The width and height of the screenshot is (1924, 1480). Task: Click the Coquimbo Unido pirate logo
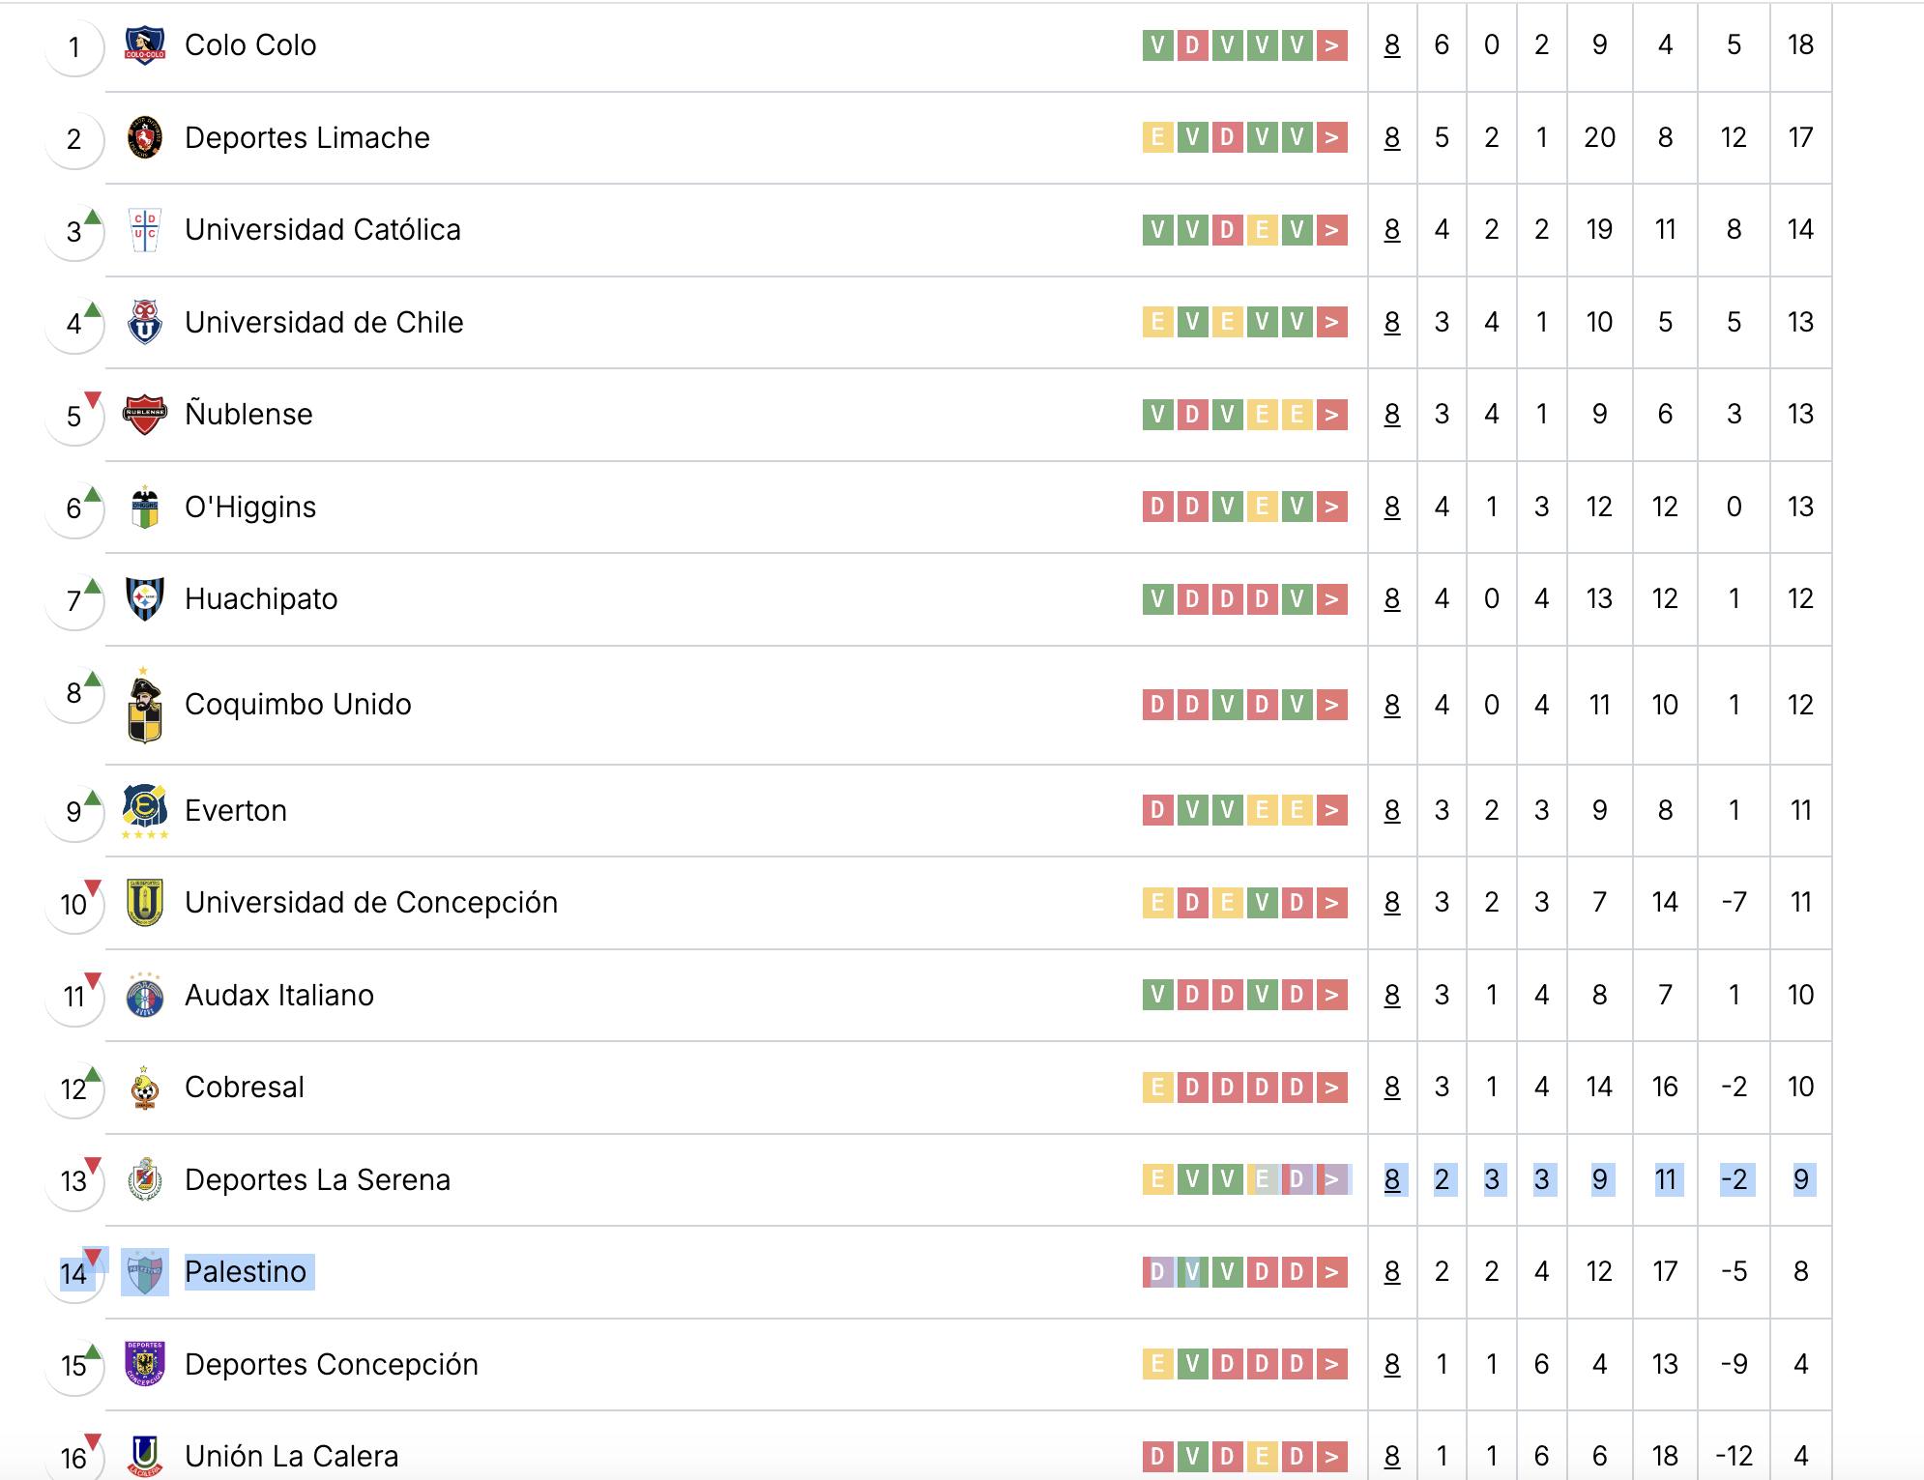point(145,706)
